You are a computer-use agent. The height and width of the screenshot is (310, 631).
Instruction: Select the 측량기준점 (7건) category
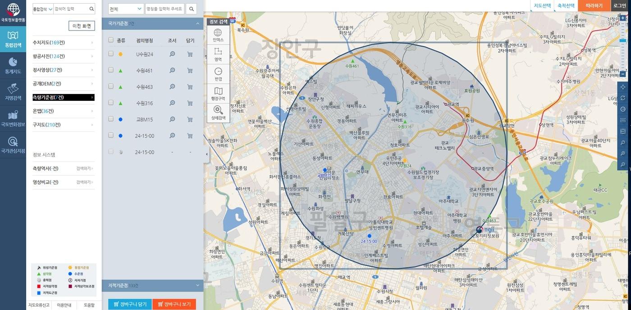[x=64, y=97]
